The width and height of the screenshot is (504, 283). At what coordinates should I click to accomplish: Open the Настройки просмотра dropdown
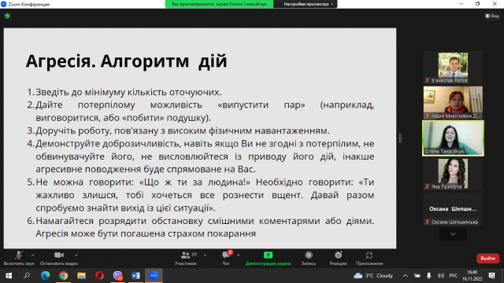tap(308, 4)
